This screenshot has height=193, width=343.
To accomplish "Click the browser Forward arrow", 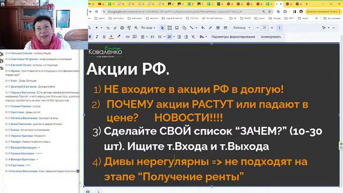I will click(90, 12).
